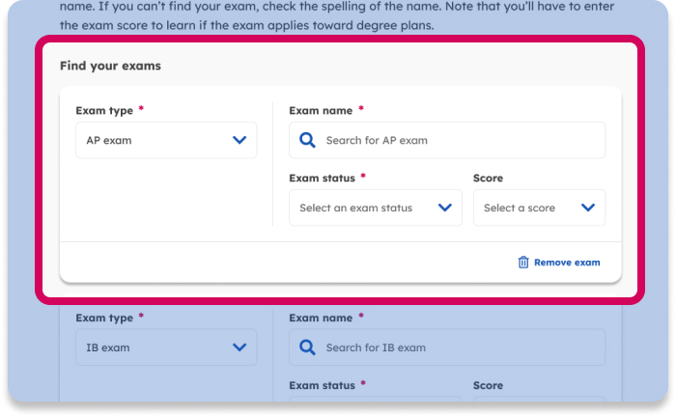Click the Exam name label above AP search
The image size is (676, 417).
point(321,111)
